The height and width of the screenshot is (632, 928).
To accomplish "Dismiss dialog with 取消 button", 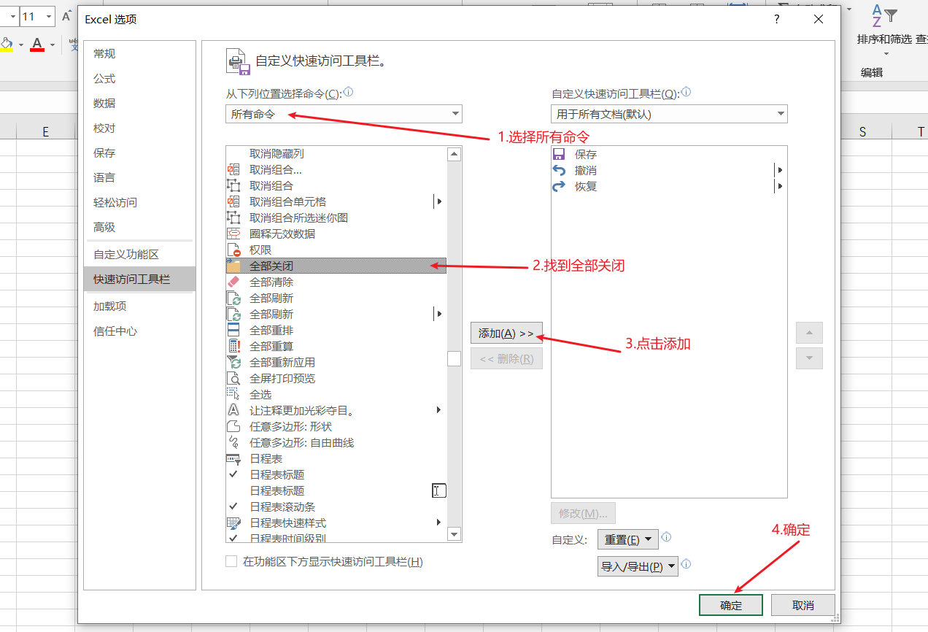I will pyautogui.click(x=803, y=605).
